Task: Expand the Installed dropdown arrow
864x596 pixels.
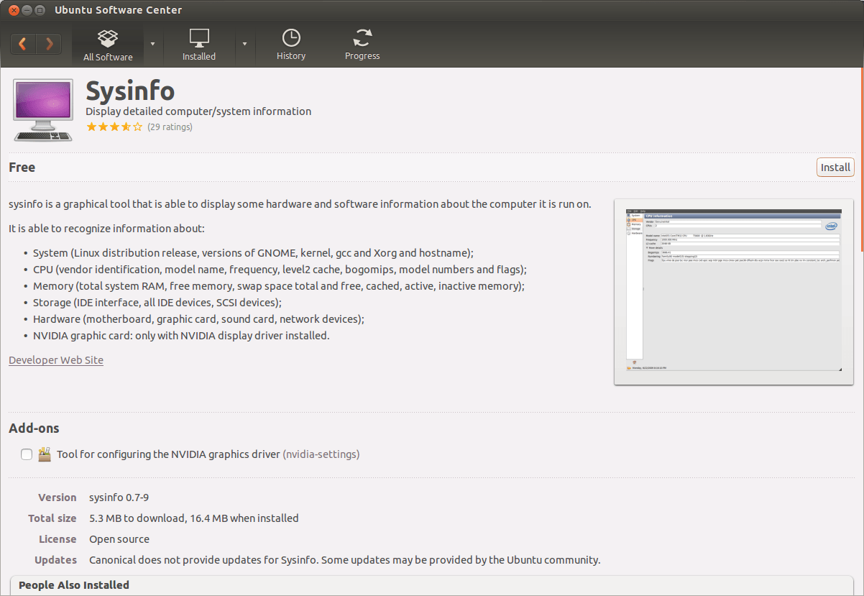Action: point(244,44)
